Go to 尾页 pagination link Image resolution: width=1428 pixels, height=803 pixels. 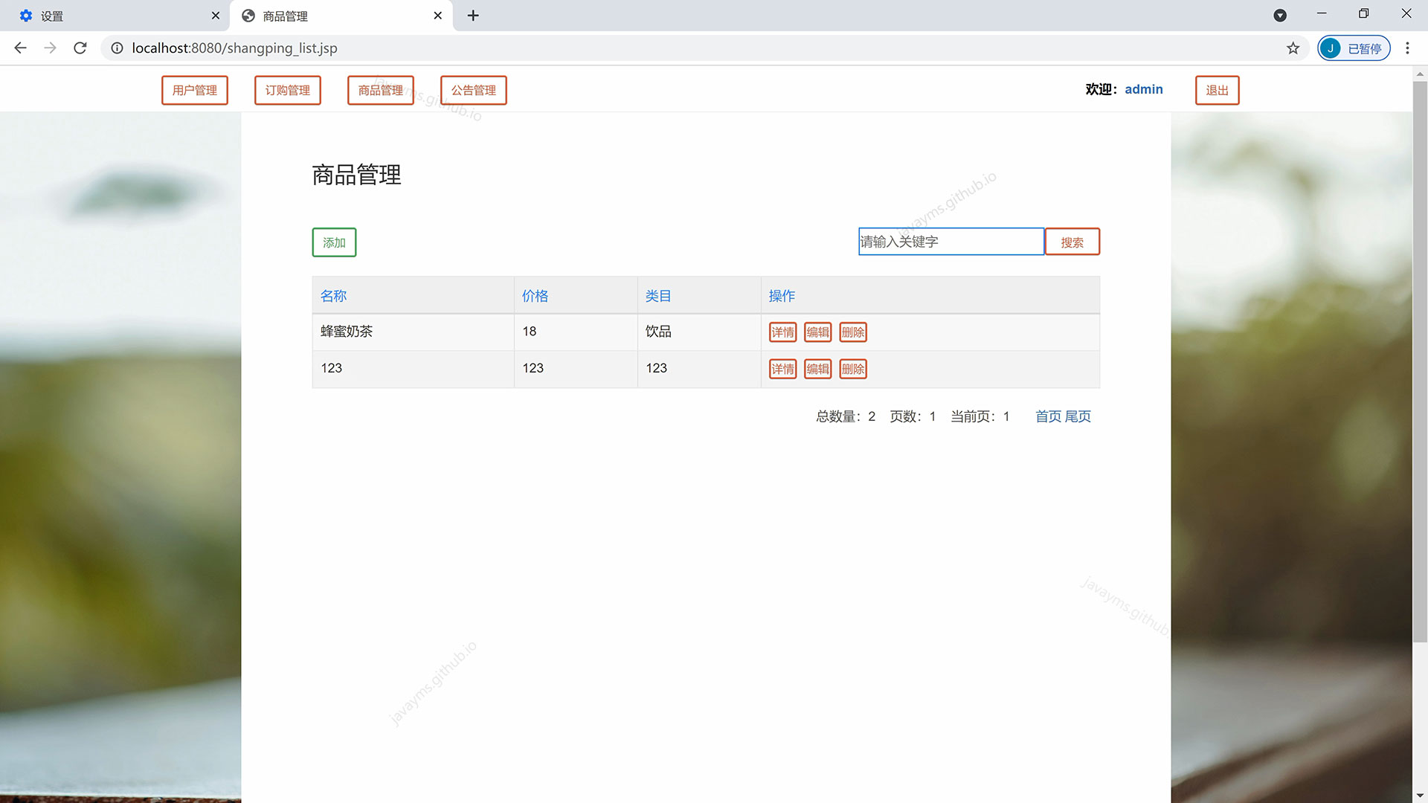[1078, 416]
